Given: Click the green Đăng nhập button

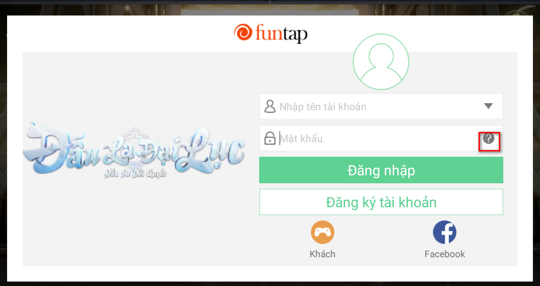Looking at the screenshot, I should (x=381, y=170).
